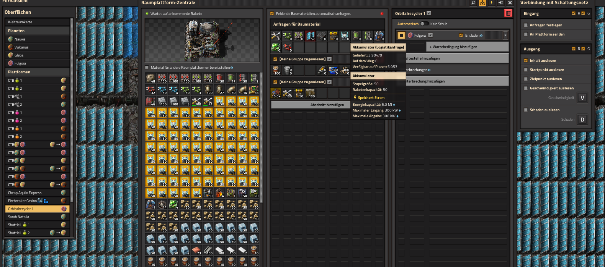Screen dimensions: 605x267
Task: Click the pin icon in title bar
Action: 501,3
